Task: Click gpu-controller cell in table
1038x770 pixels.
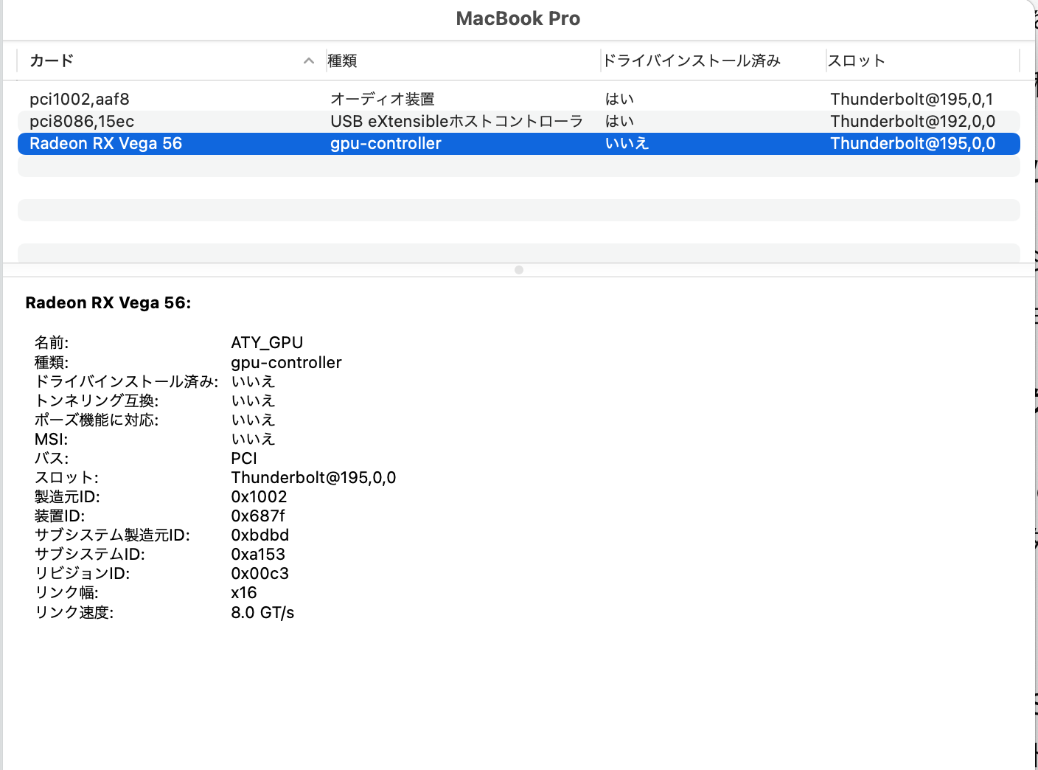Action: pyautogui.click(x=386, y=143)
